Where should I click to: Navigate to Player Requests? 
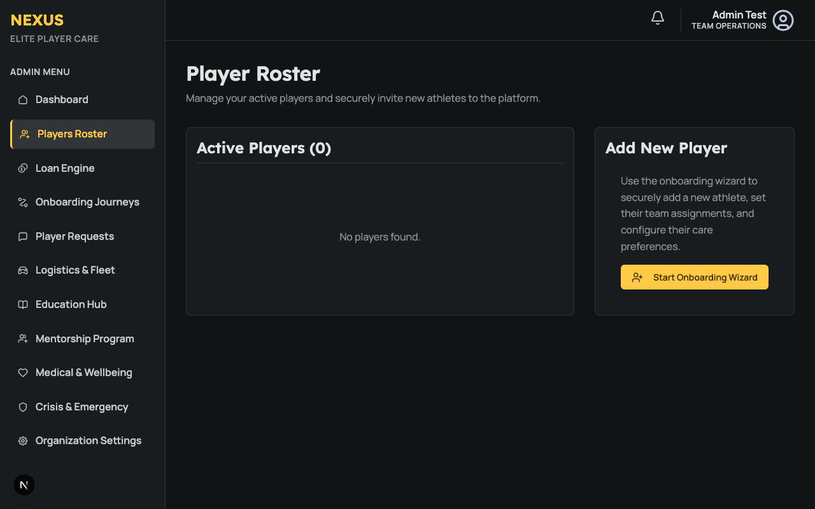82,237
